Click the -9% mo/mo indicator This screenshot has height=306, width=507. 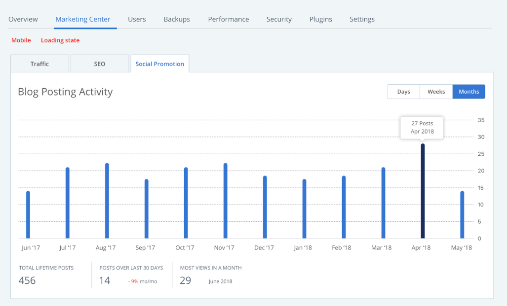point(143,281)
